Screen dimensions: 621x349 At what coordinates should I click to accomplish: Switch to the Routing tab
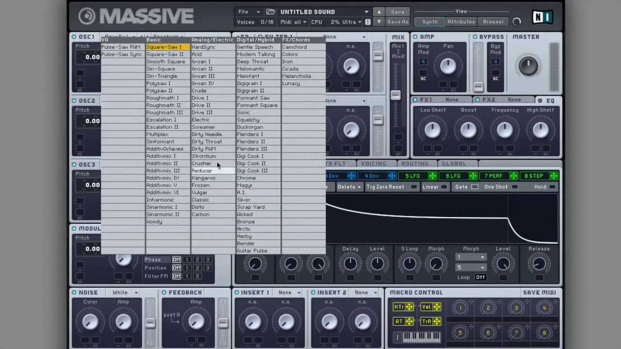(415, 164)
